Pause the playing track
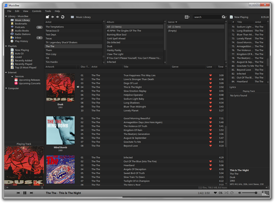The width and height of the screenshot is (275, 203). click(x=25, y=193)
